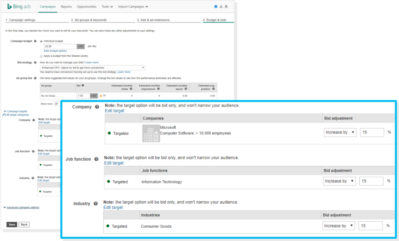Click the Back button
The width and height of the screenshot is (399, 241).
24,225
